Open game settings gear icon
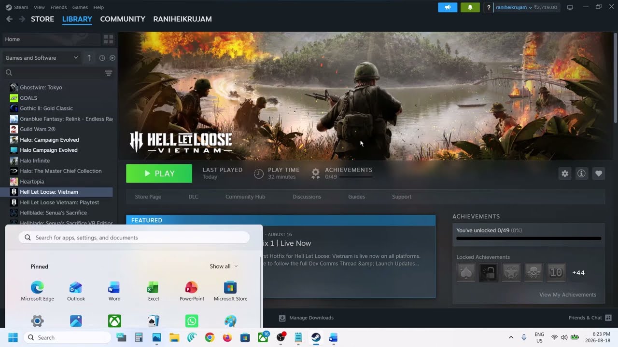The width and height of the screenshot is (618, 347). [565, 173]
